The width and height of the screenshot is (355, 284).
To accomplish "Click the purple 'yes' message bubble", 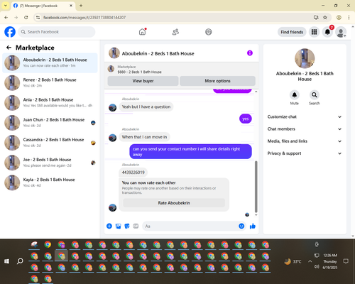I will pos(246,119).
